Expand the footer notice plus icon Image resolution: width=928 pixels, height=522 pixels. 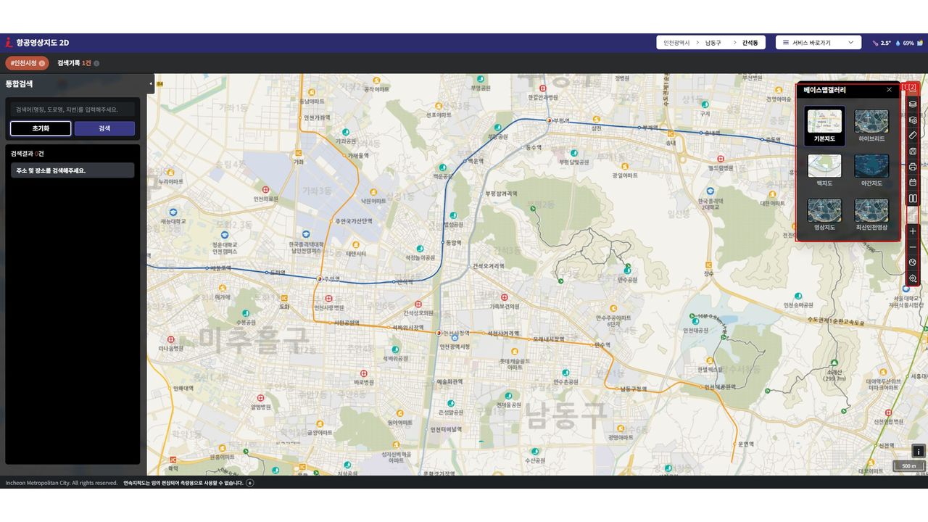[x=250, y=483]
